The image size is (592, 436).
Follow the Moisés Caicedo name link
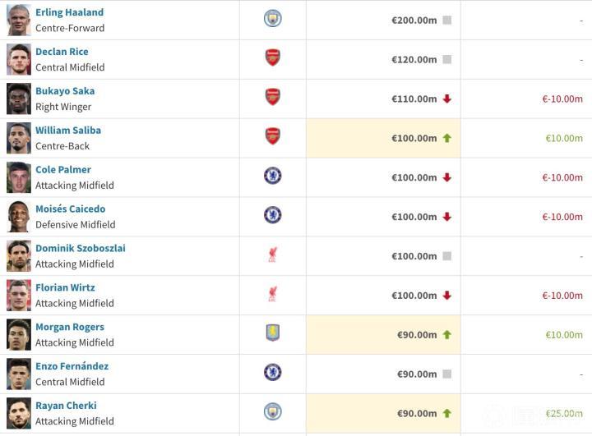71,209
